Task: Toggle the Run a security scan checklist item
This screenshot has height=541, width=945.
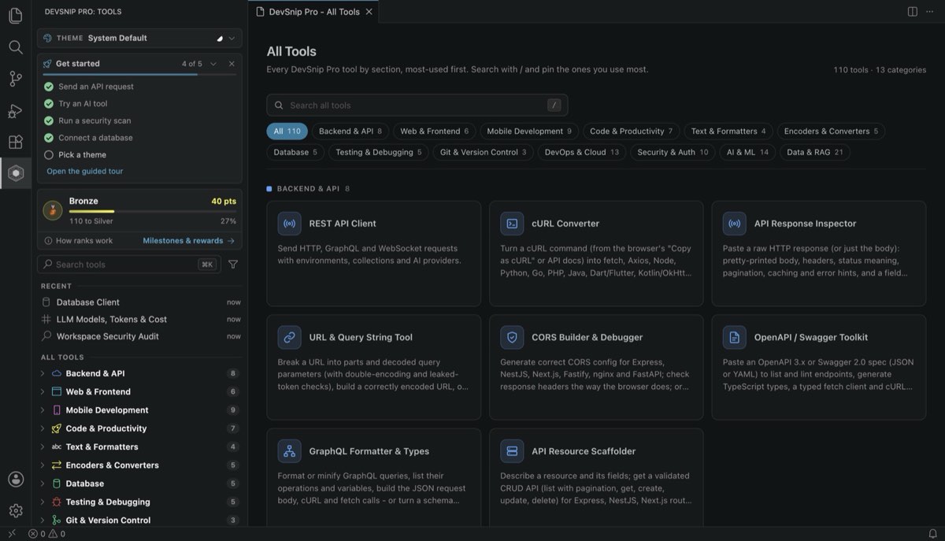Action: (x=49, y=120)
